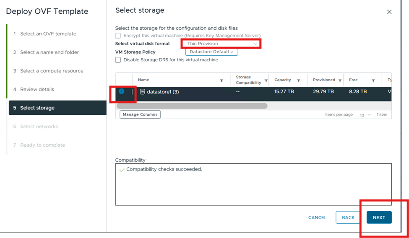Screen dimensions: 409x238
Task: Open the Thin Provision disk format dropdown
Action: pos(221,44)
